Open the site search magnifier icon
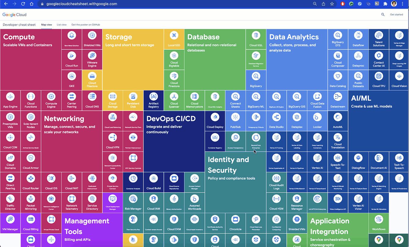This screenshot has width=409, height=247. pos(383,15)
